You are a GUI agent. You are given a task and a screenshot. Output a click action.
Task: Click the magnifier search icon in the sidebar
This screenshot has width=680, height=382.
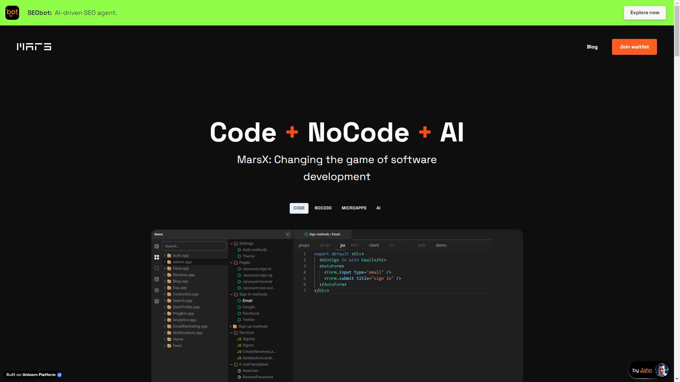157,268
